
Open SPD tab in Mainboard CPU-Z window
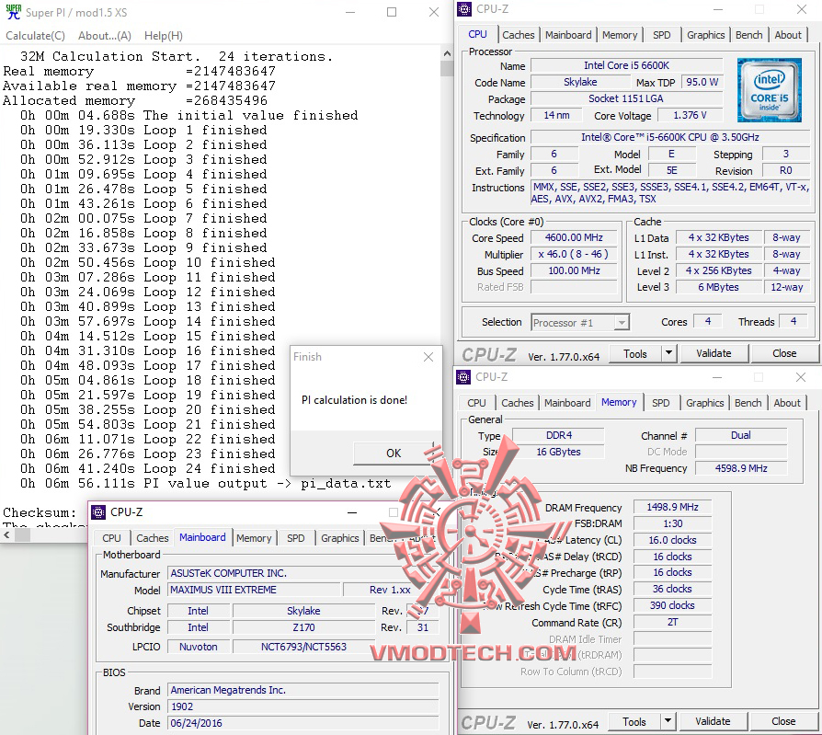point(296,538)
